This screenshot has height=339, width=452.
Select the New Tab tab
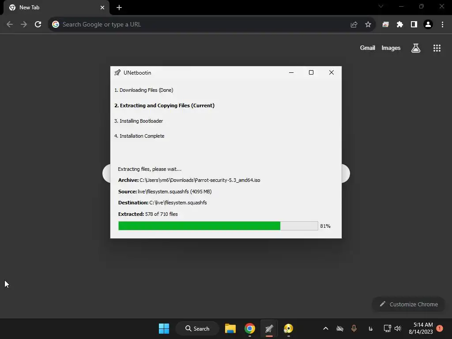coord(56,8)
